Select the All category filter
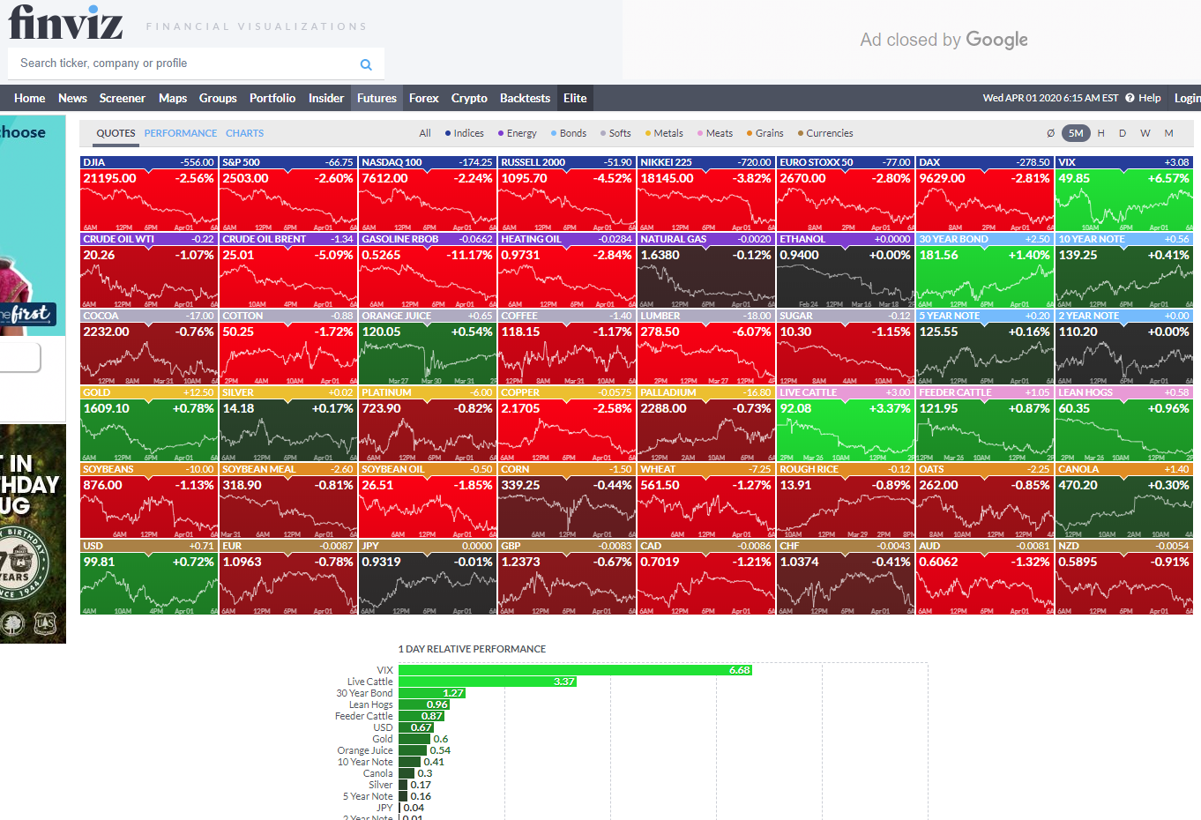 click(425, 134)
